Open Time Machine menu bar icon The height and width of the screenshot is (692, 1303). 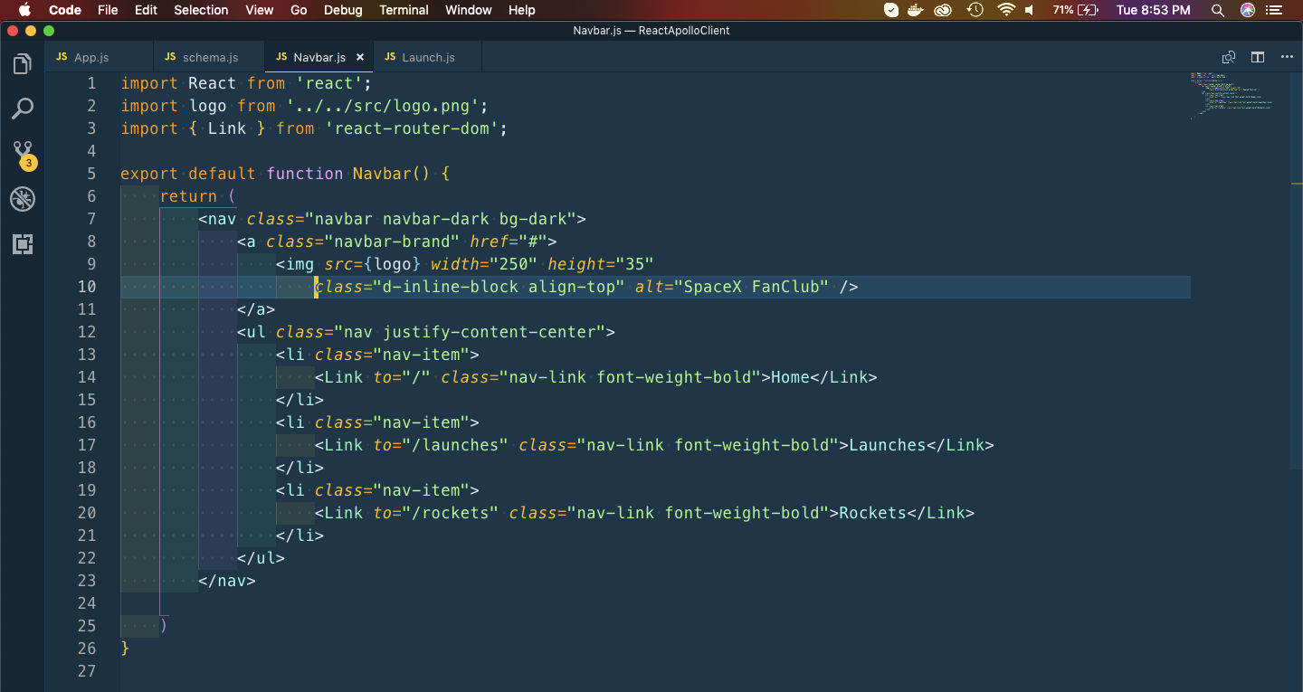click(975, 10)
